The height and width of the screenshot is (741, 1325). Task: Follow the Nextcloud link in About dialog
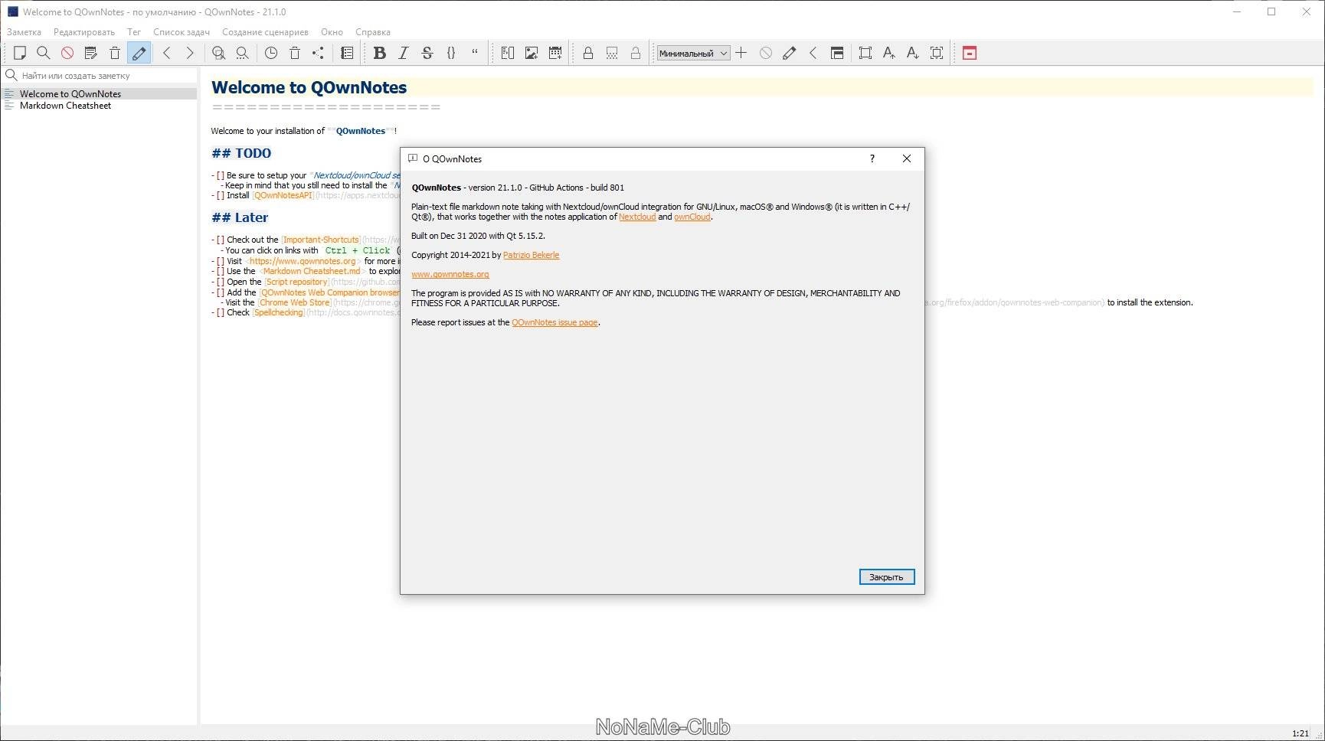tap(637, 217)
